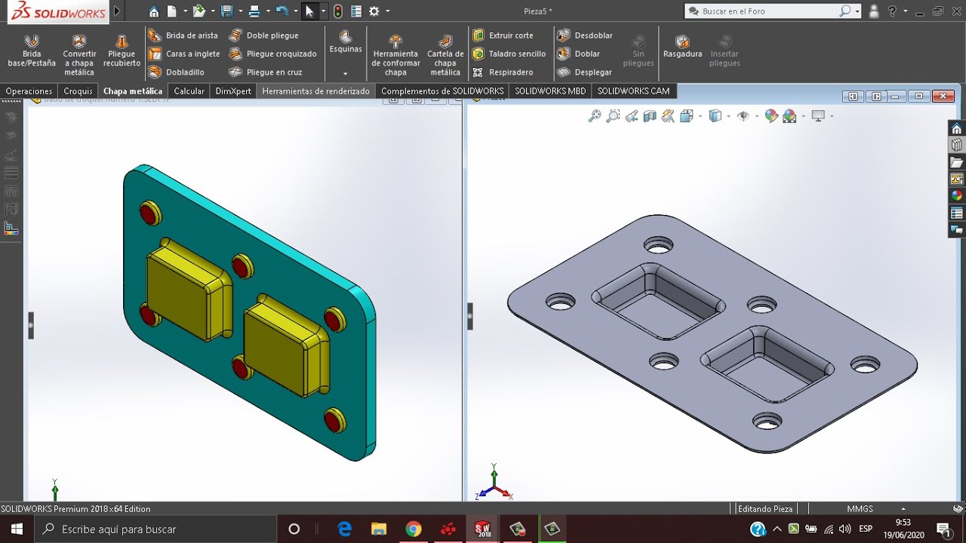The height and width of the screenshot is (543, 966).
Task: Click the Doblar tool
Action: [x=580, y=54]
